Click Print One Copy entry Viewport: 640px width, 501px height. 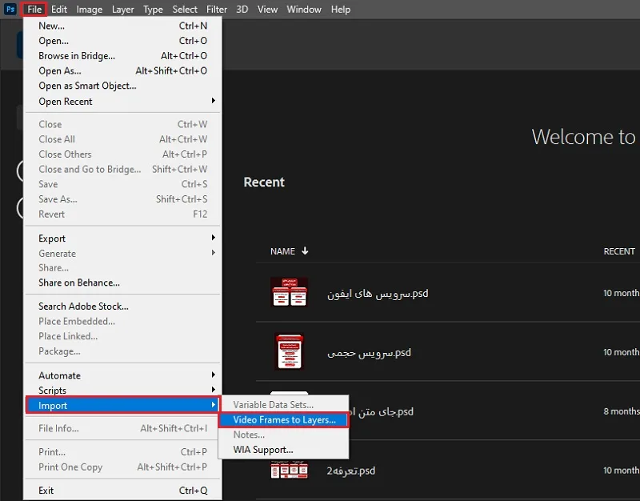pos(123,467)
